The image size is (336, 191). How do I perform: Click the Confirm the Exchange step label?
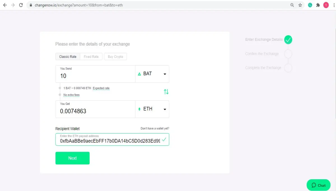point(262,54)
